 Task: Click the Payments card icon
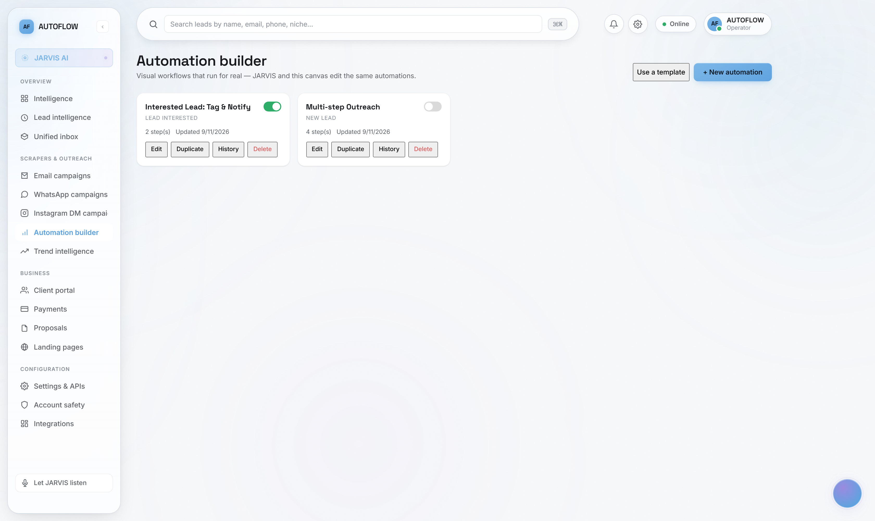point(24,309)
